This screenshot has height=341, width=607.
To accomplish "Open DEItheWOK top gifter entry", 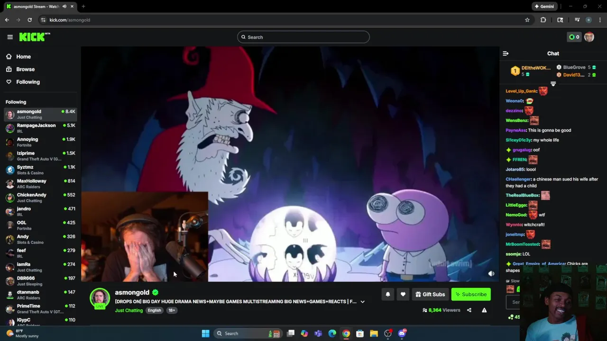I will (x=531, y=71).
